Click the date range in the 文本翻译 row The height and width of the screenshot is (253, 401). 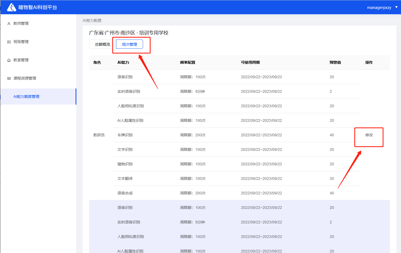[x=261, y=179]
